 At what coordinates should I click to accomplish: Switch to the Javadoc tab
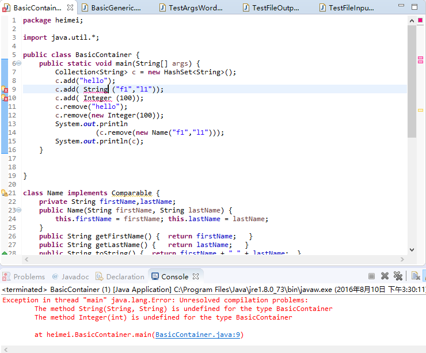[75, 276]
